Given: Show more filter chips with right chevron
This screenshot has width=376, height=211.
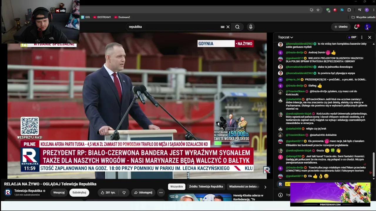Looking at the screenshot, I should pos(265,187).
